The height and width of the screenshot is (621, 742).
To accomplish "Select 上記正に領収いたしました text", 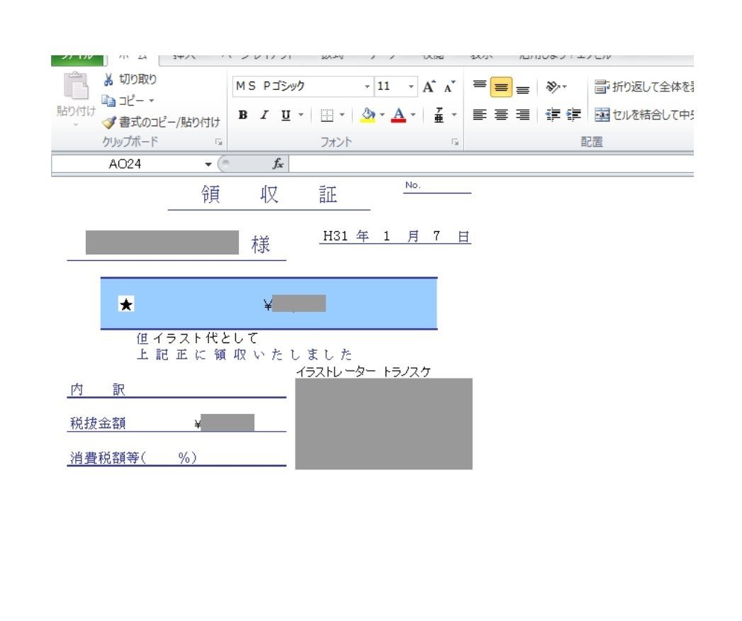I will pyautogui.click(x=244, y=354).
